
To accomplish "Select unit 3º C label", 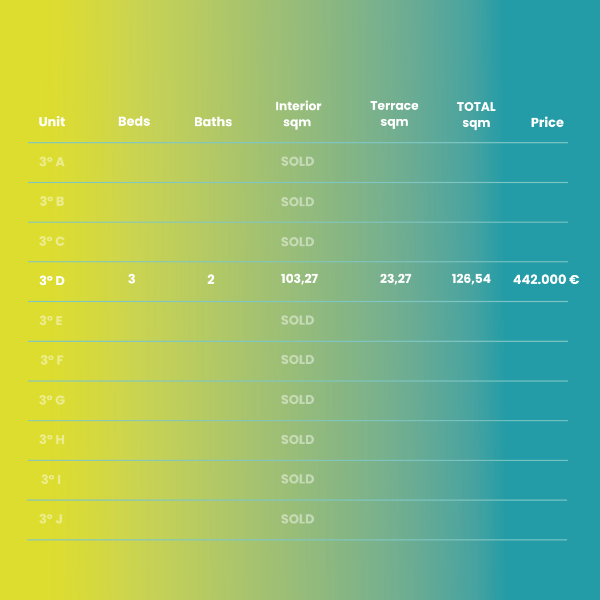I will click(x=52, y=241).
